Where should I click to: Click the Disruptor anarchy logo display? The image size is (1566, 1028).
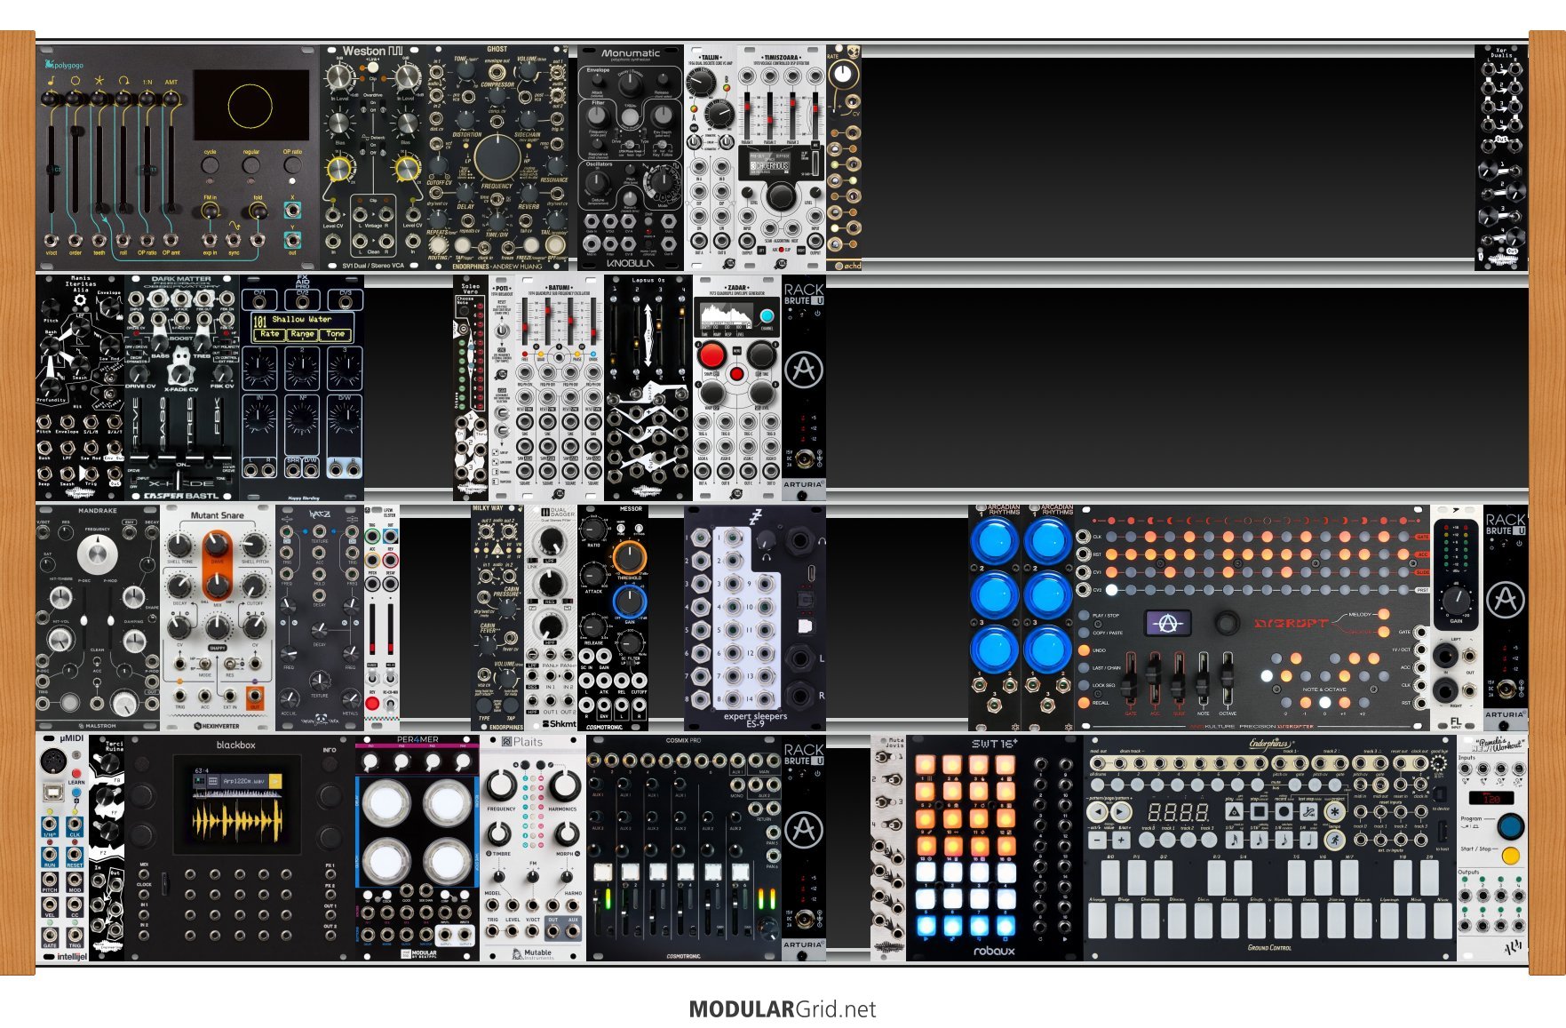[x=1167, y=624]
